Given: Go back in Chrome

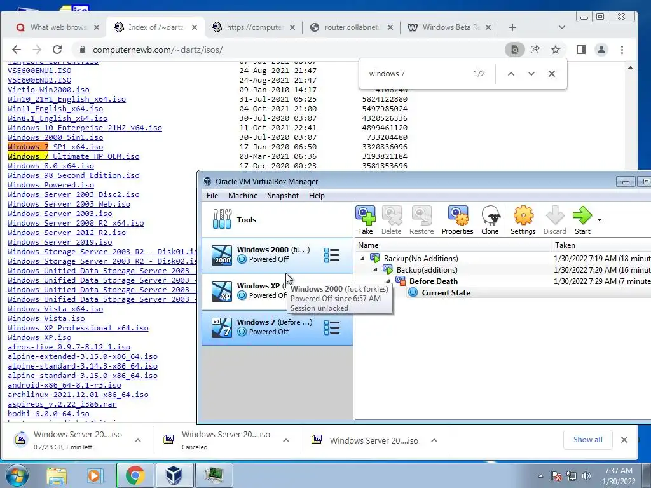Looking at the screenshot, I should click(x=16, y=50).
